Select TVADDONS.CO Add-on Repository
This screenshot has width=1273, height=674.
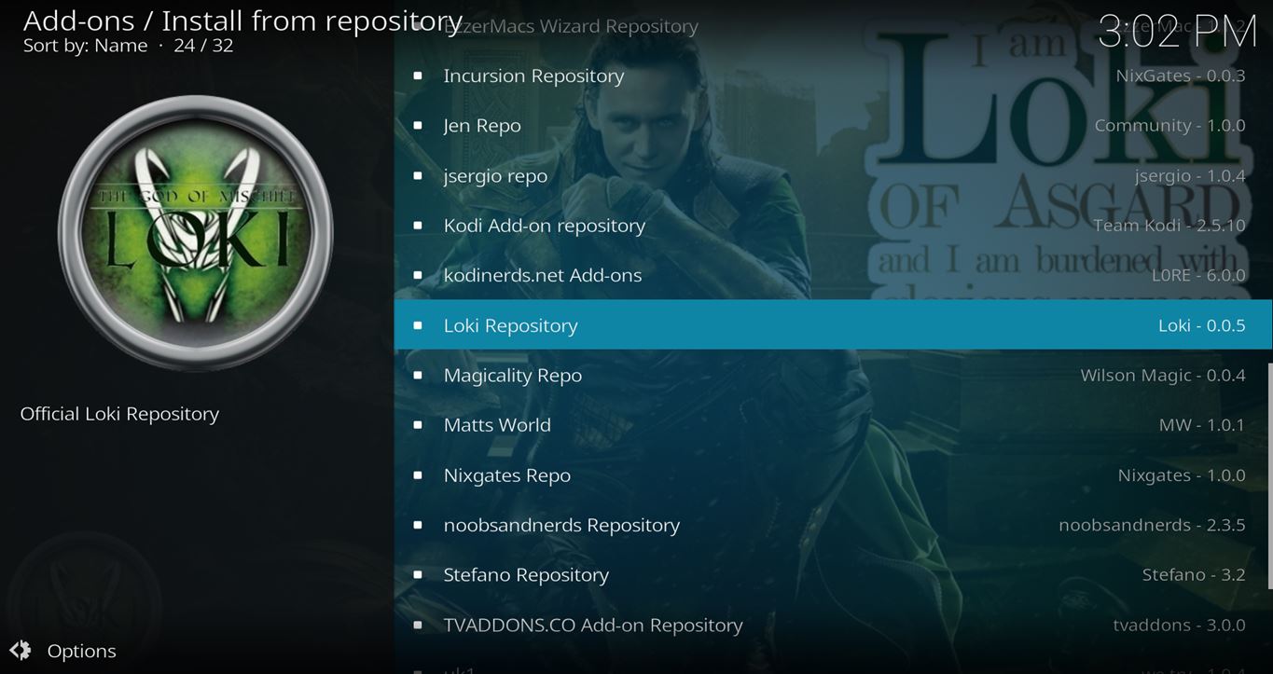click(x=593, y=625)
